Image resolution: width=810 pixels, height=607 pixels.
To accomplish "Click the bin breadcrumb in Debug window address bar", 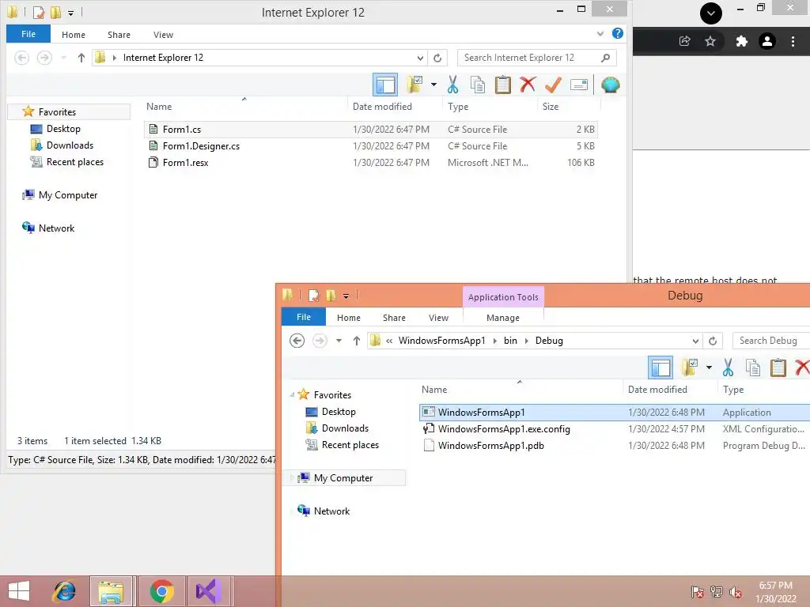I will point(510,341).
